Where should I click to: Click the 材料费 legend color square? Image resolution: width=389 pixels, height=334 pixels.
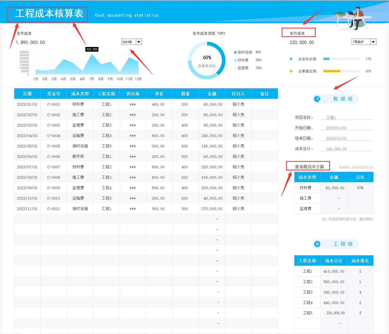[x=235, y=60]
